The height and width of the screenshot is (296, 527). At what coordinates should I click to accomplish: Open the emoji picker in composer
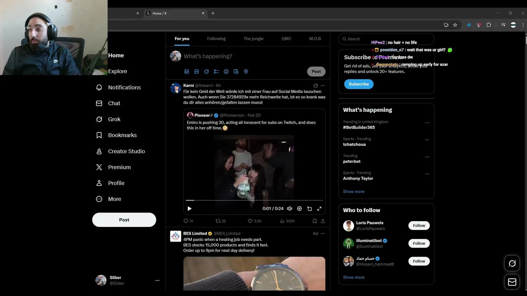point(226,72)
